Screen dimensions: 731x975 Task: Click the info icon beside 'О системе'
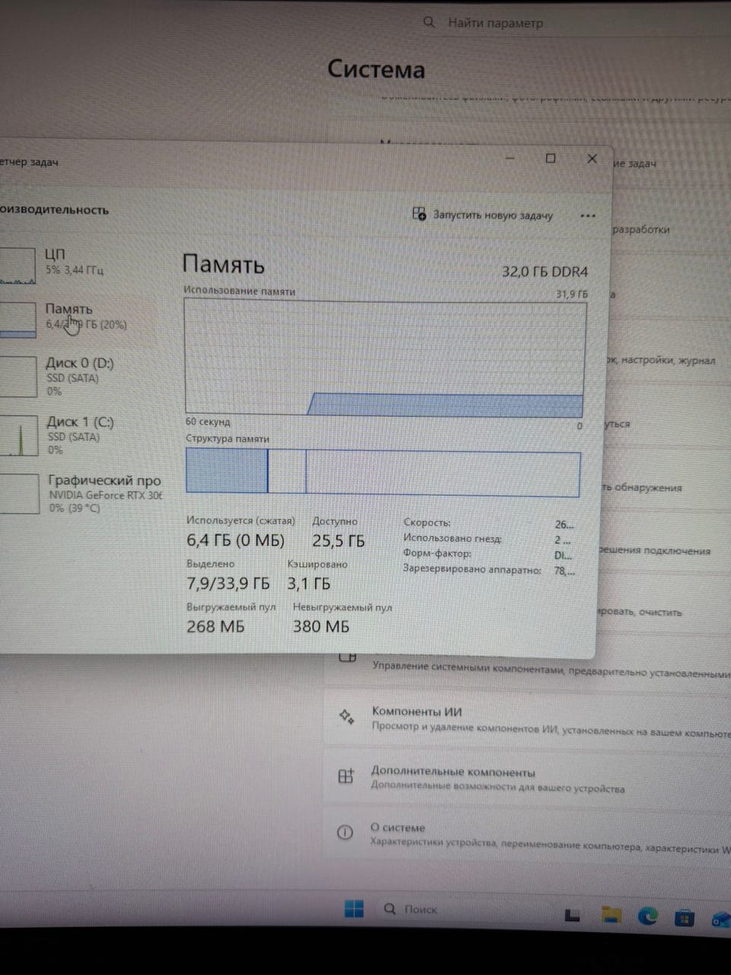(x=345, y=833)
